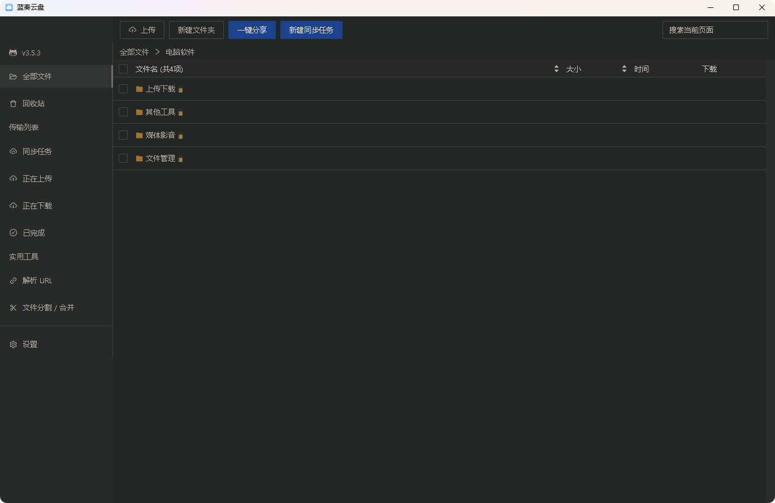Viewport: 775px width, 503px height.
Task: Check the box for 文件管理 folder
Action: coord(123,158)
